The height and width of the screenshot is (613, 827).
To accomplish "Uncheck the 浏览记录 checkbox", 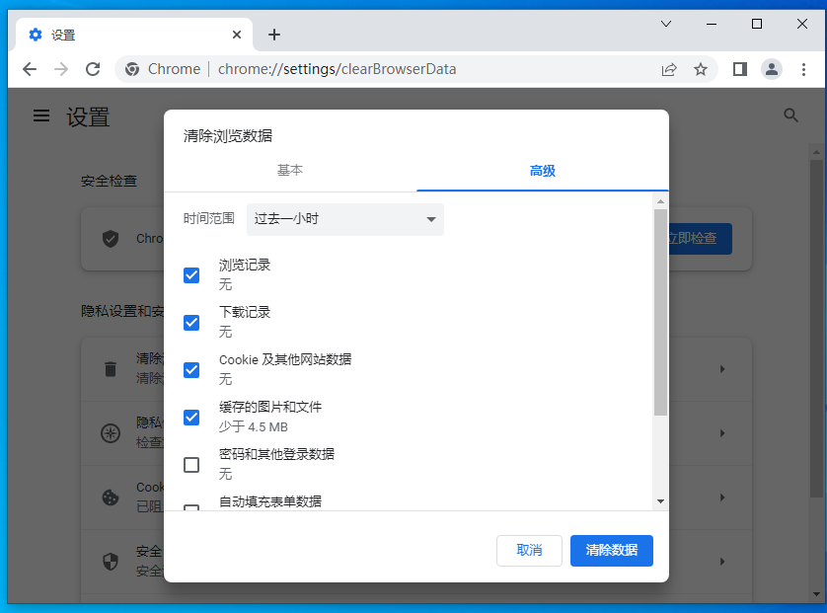I will pos(191,274).
